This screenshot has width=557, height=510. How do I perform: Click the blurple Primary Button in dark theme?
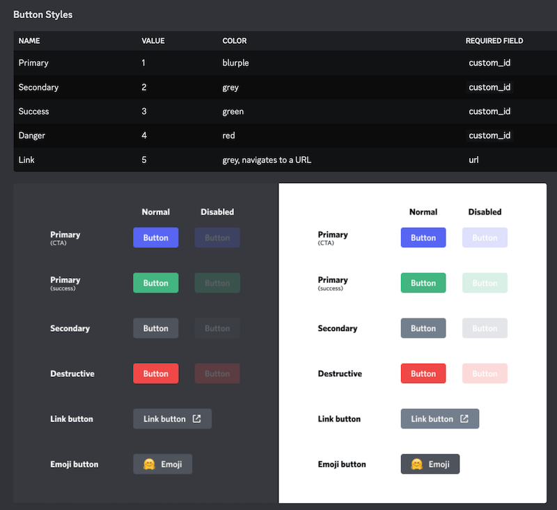[155, 238]
